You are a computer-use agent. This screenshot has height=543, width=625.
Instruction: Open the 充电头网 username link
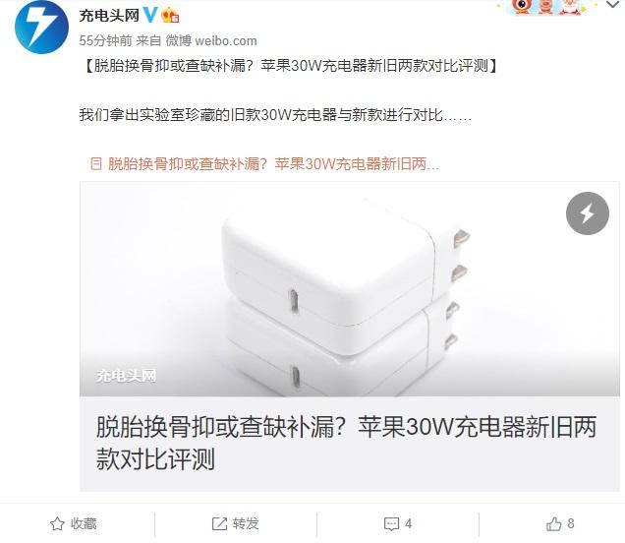109,16
